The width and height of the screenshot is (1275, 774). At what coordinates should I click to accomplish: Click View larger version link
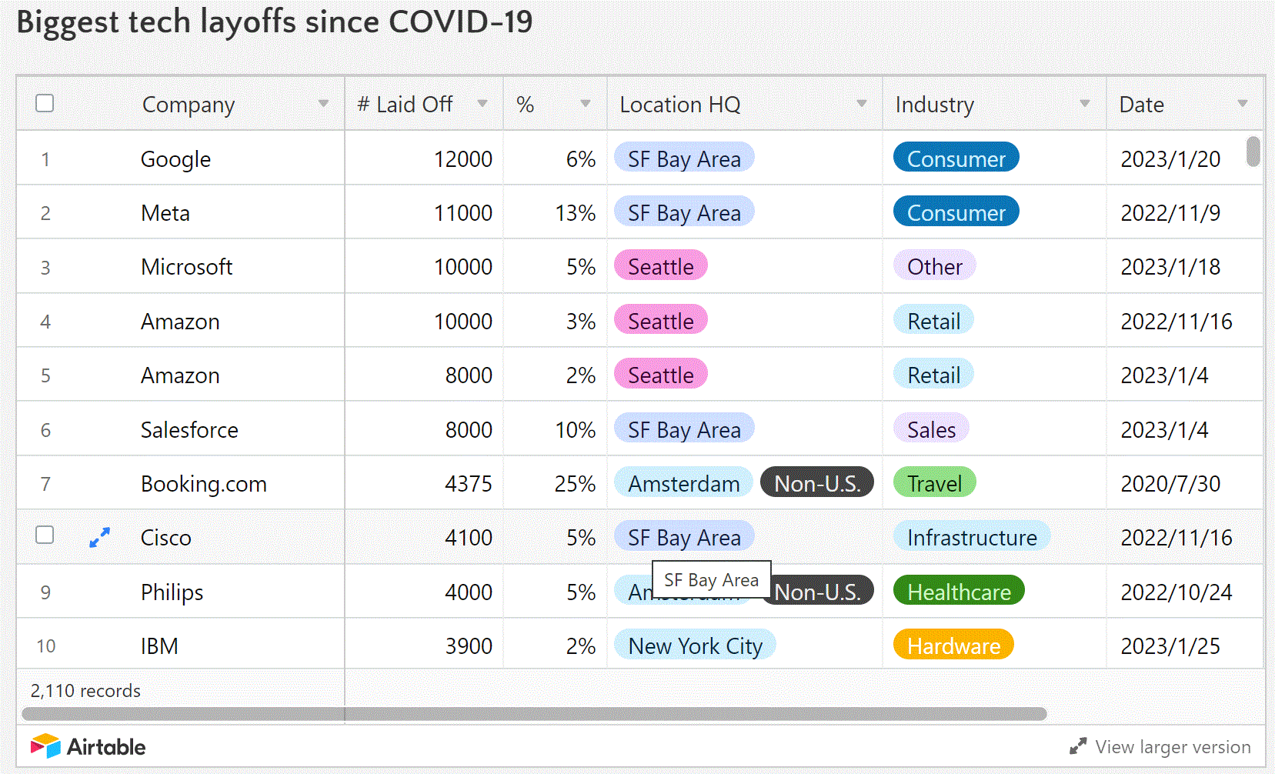[x=1173, y=746]
